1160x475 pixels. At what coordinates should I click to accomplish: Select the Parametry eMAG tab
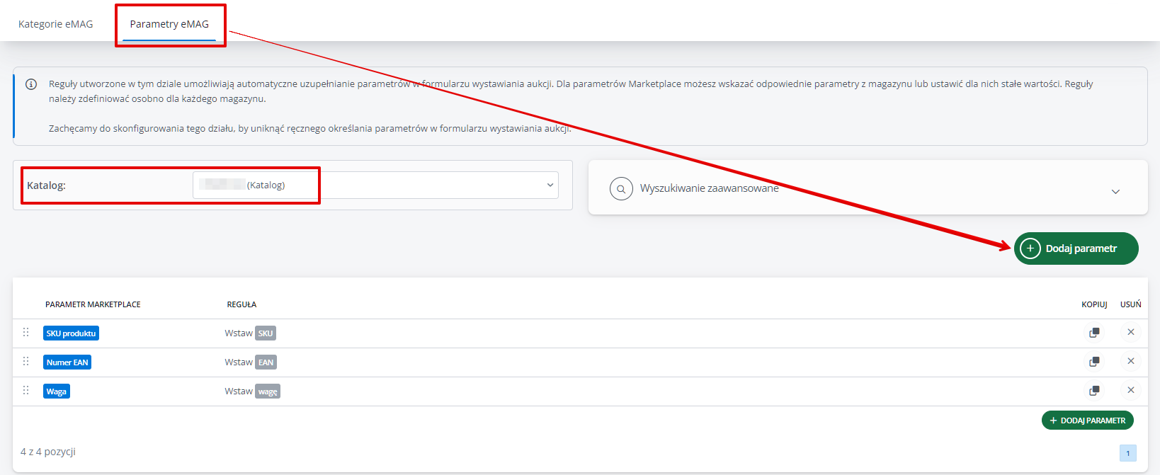click(x=169, y=24)
